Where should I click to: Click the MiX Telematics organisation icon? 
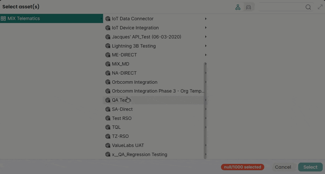[x=3, y=18]
